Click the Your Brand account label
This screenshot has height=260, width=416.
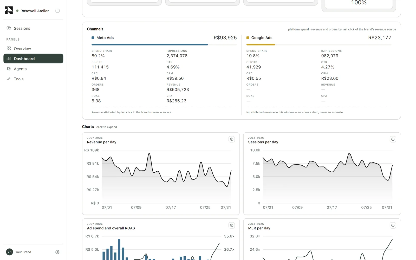coord(23,252)
